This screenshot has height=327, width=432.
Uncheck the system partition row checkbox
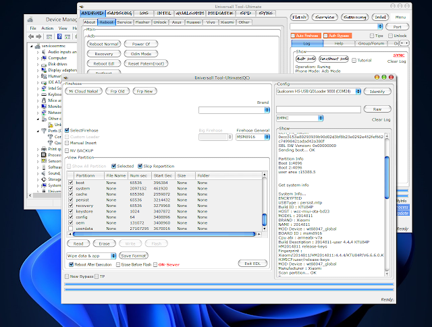point(71,188)
